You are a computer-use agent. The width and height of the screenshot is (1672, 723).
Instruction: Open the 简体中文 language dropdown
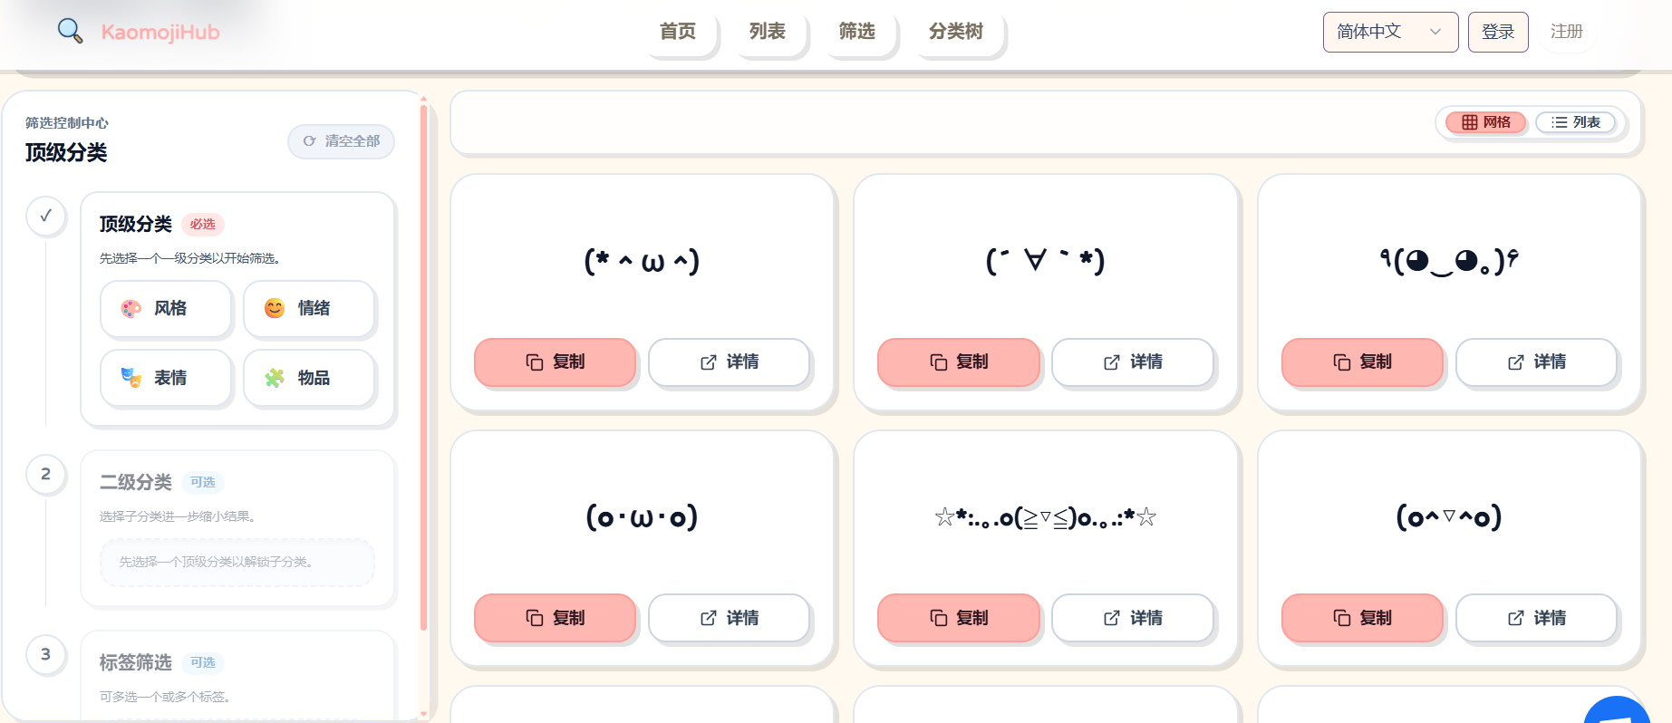pyautogui.click(x=1390, y=31)
